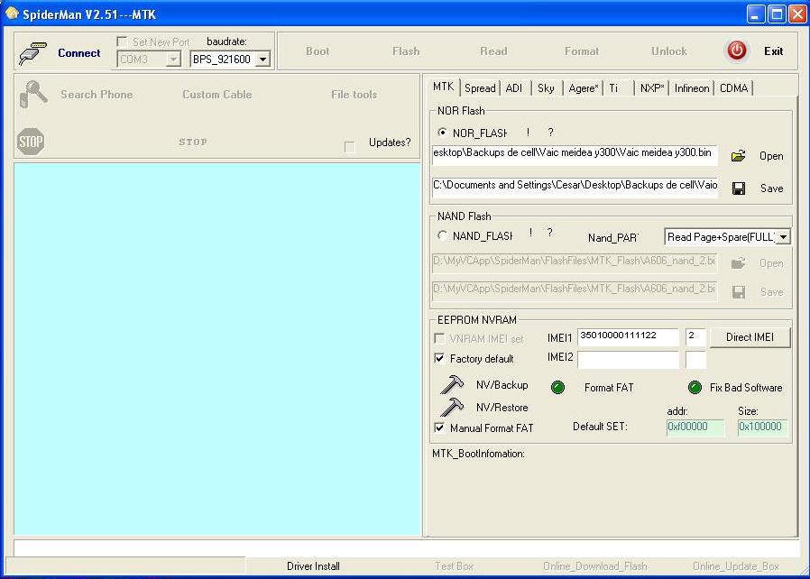This screenshot has height=579, width=810.
Task: Click the Online_Download_Flash link
Action: (x=594, y=566)
